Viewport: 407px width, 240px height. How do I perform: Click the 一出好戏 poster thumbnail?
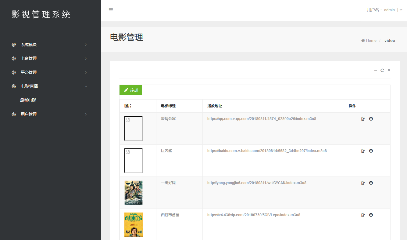[133, 193]
